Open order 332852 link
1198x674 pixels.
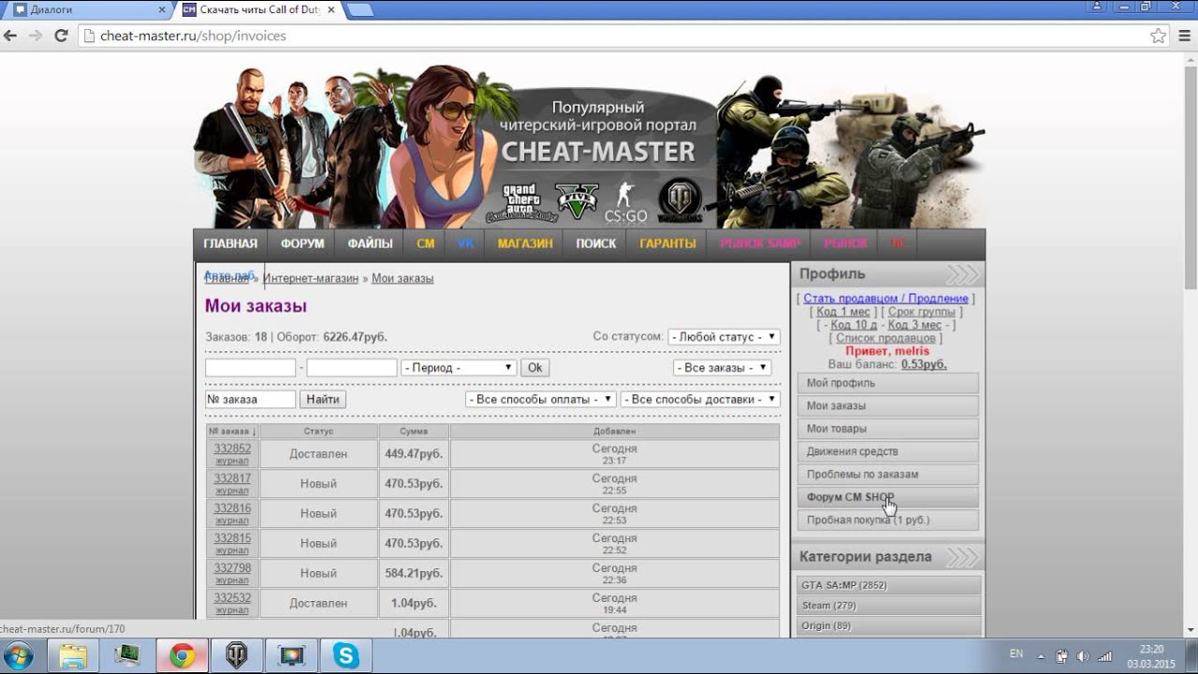click(x=232, y=448)
